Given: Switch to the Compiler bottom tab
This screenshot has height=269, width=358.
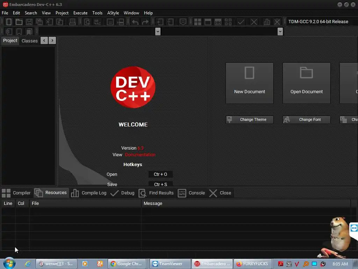Looking at the screenshot, I should point(16,193).
